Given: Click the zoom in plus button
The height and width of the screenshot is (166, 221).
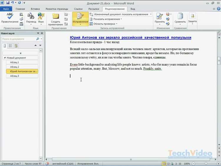Looking at the screenshot, I should (218, 164).
